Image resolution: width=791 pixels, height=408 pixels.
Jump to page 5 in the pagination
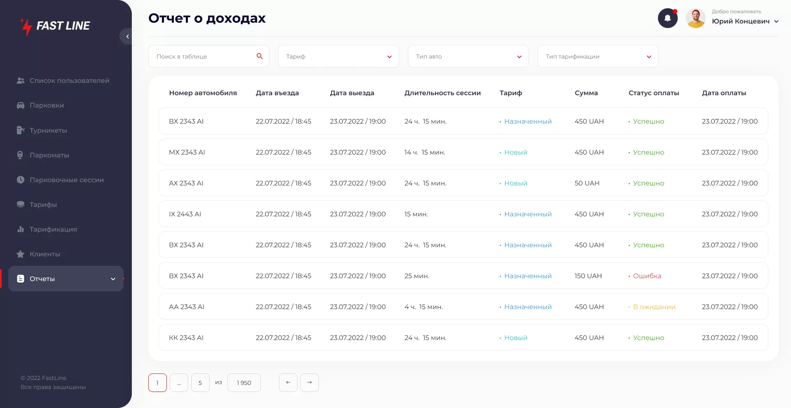200,382
